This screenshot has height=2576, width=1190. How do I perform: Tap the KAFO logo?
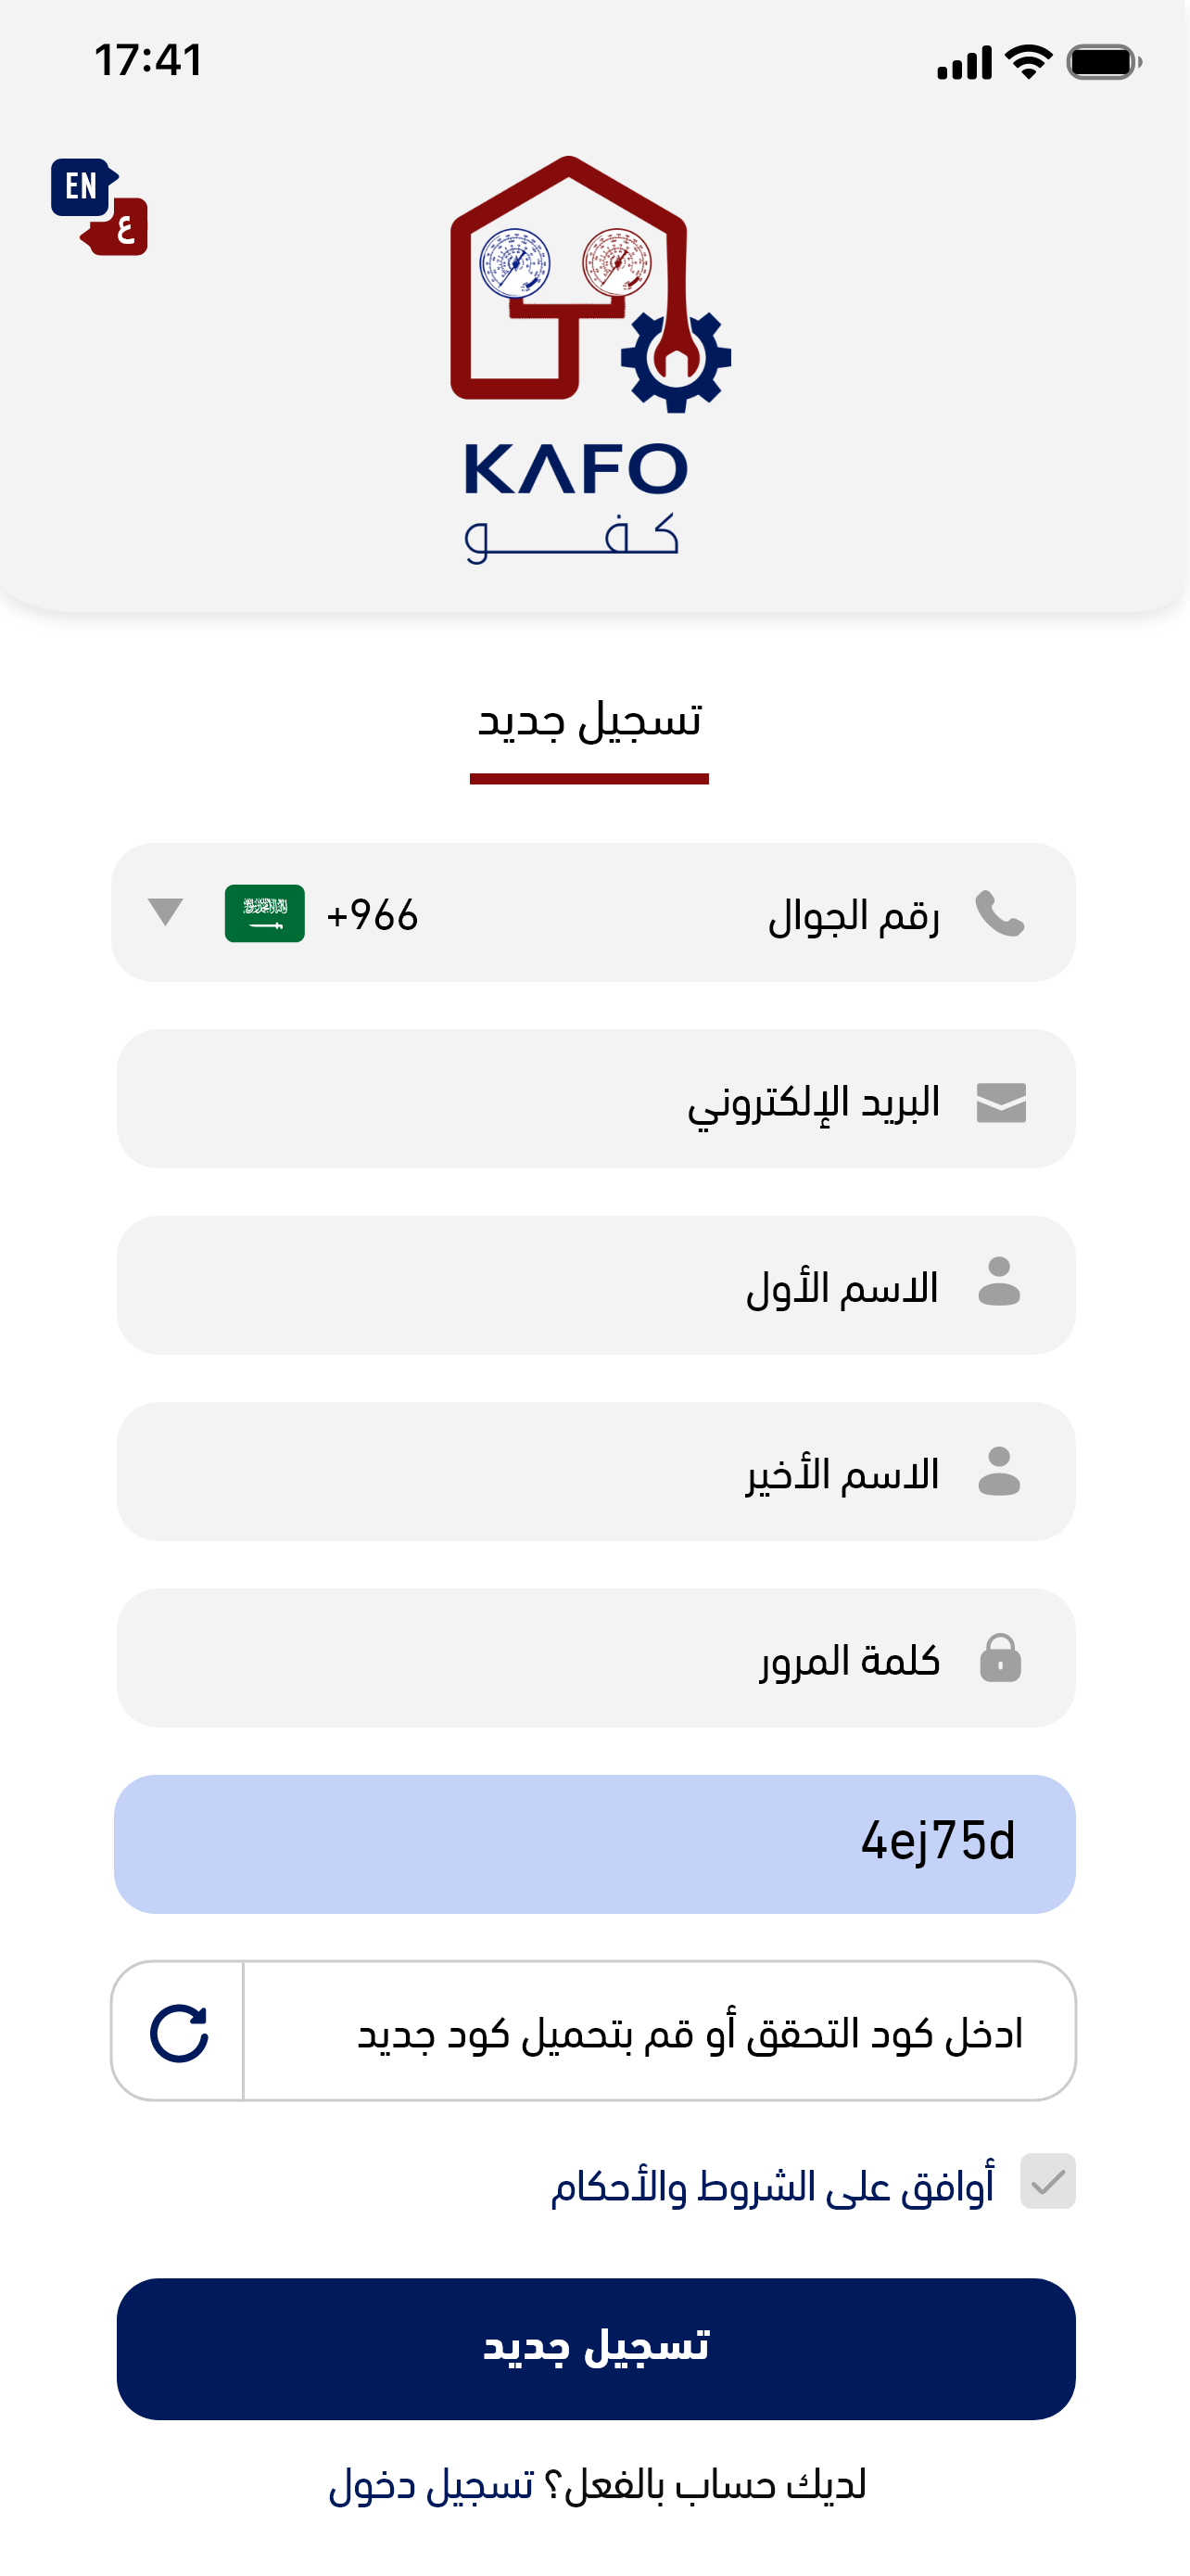(x=589, y=358)
